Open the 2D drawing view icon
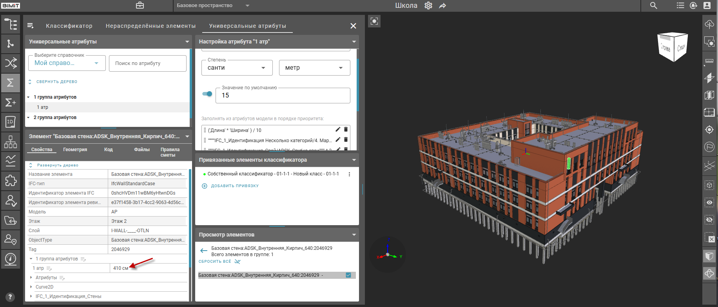 point(11,122)
